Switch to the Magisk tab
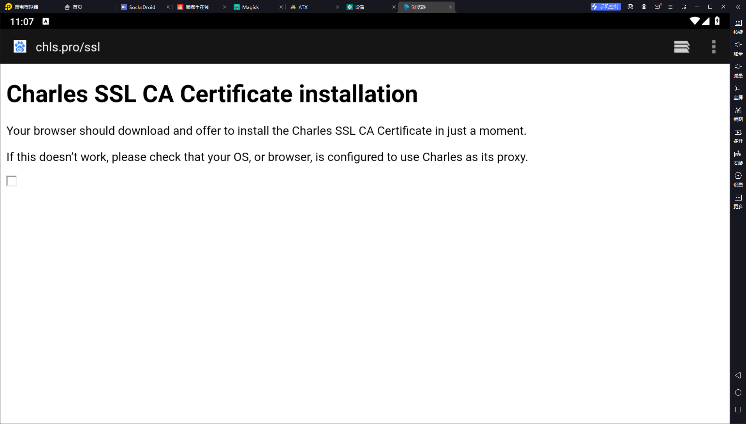 250,7
